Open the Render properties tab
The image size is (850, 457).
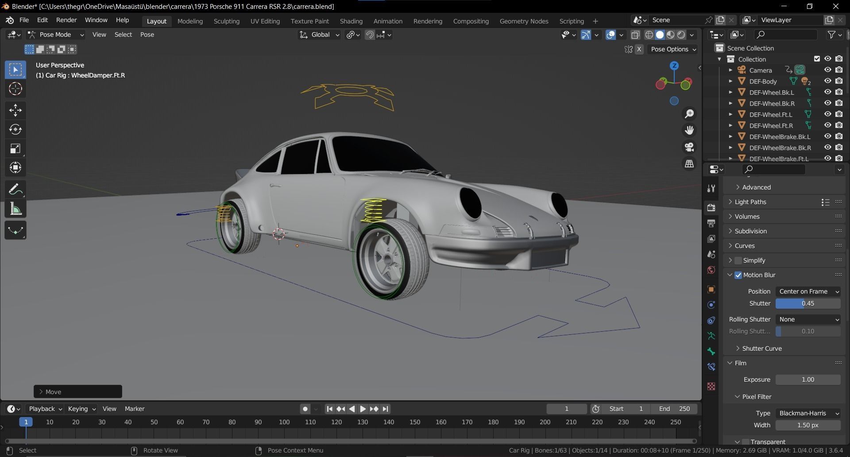711,208
